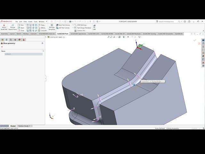Click the Delete... button

[42, 28]
